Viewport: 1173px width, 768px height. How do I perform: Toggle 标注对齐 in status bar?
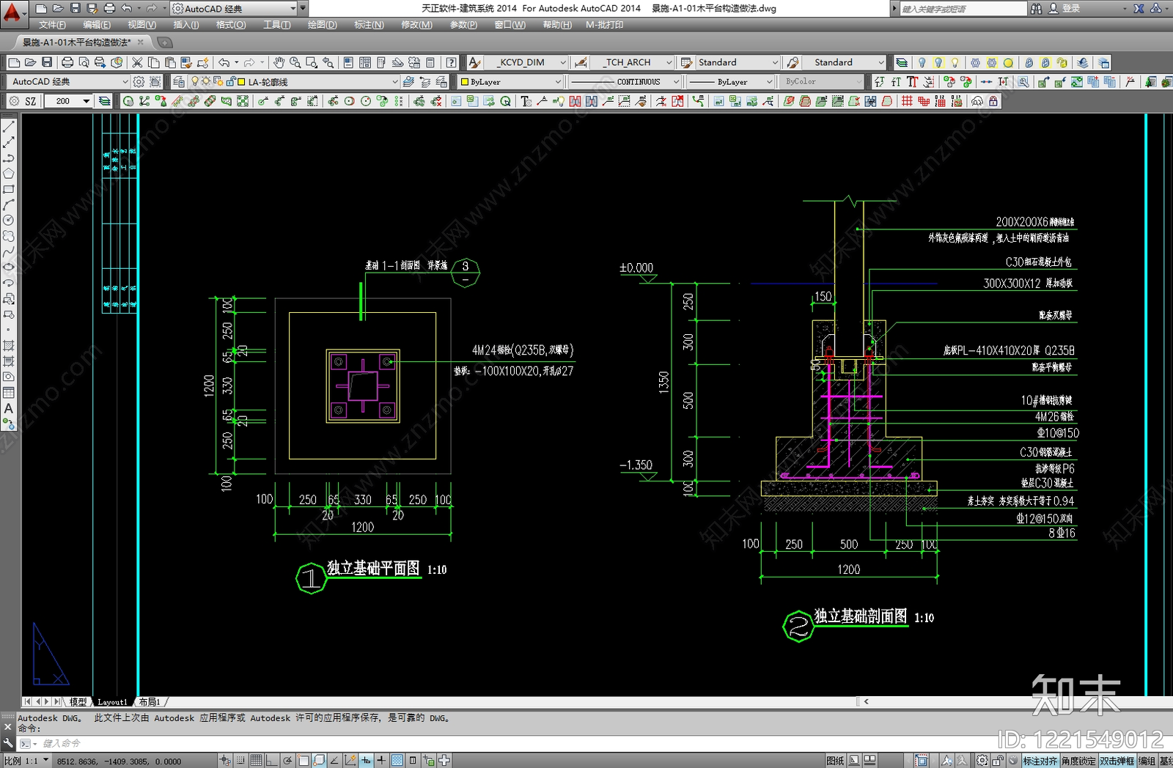click(1040, 761)
